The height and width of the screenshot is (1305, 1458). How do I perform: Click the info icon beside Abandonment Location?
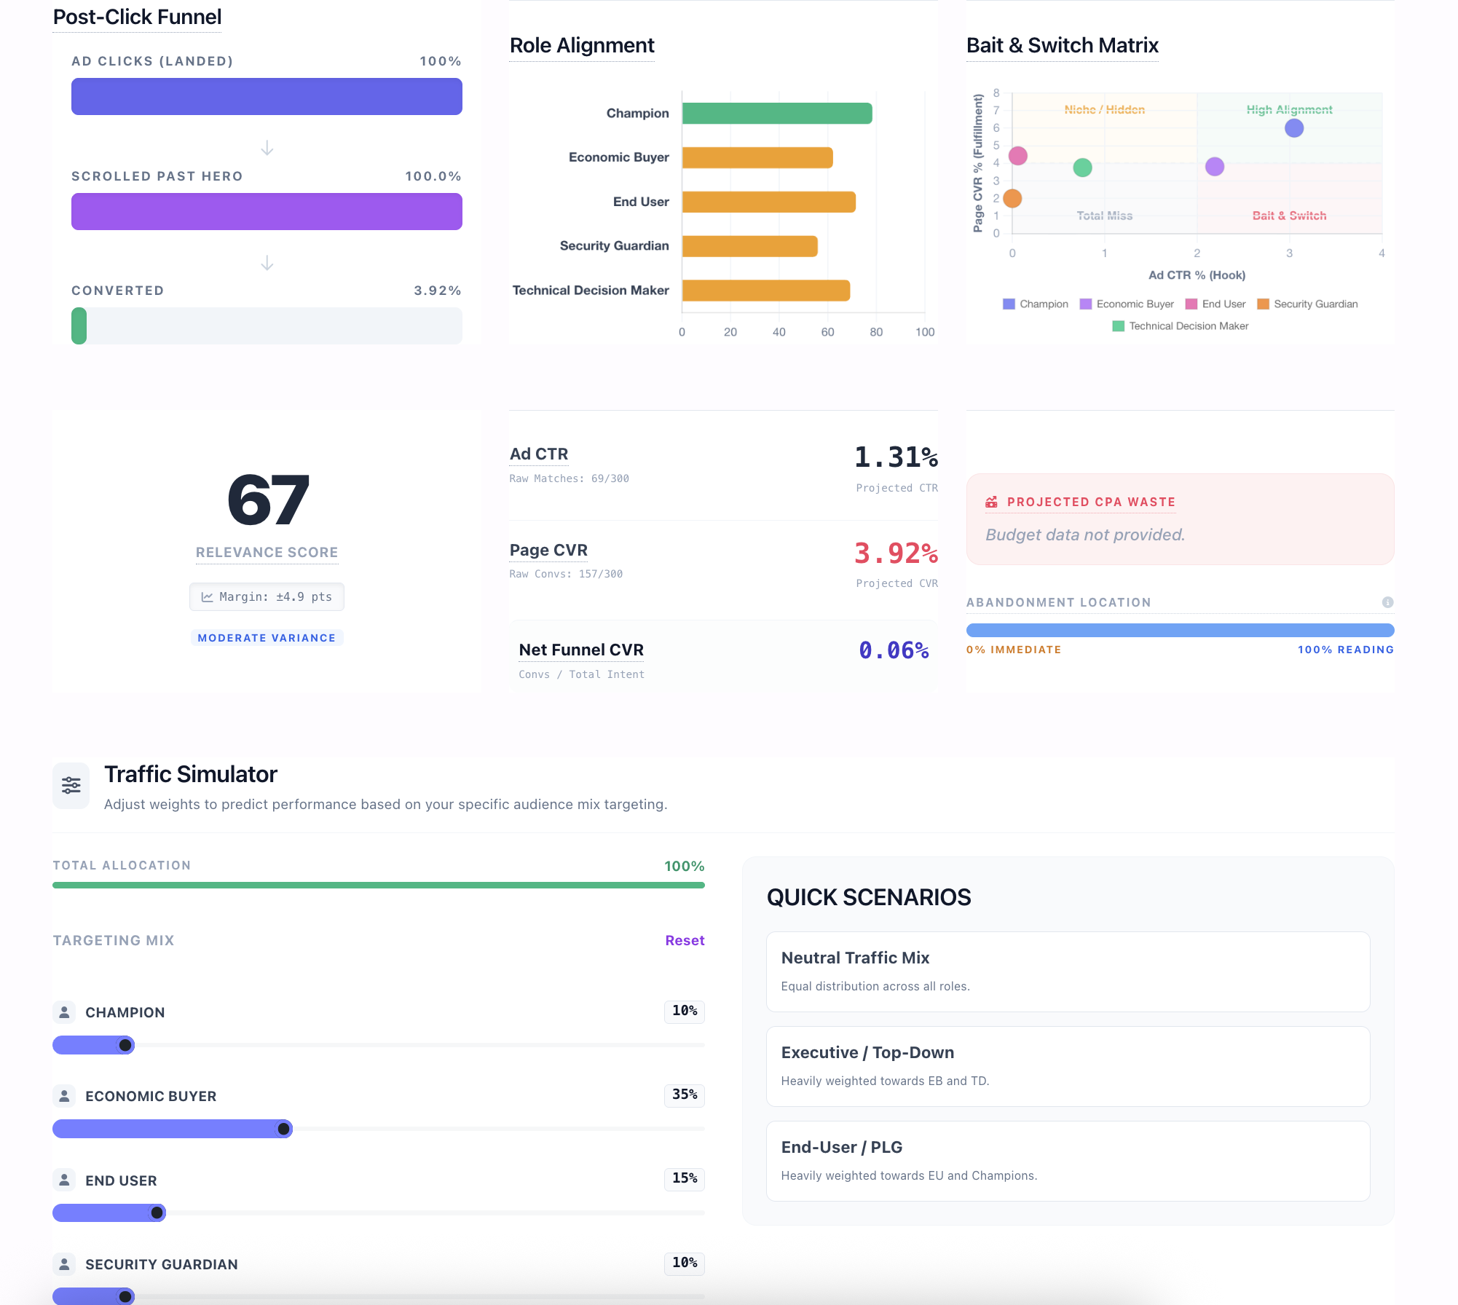tap(1388, 602)
